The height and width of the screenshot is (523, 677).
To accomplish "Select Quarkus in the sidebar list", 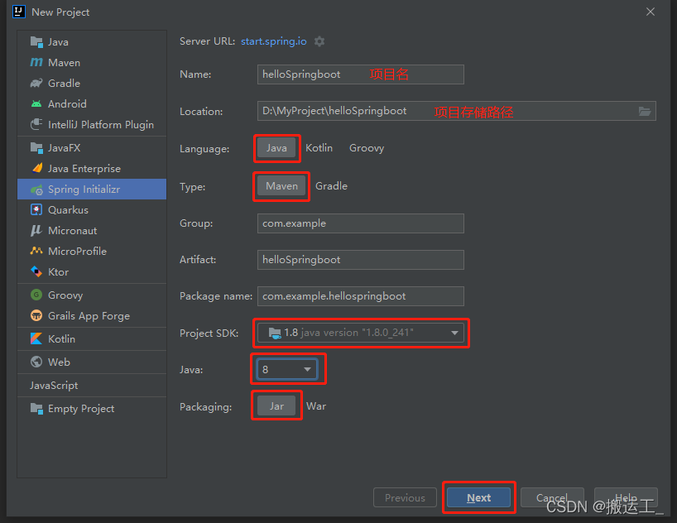I will point(92,210).
